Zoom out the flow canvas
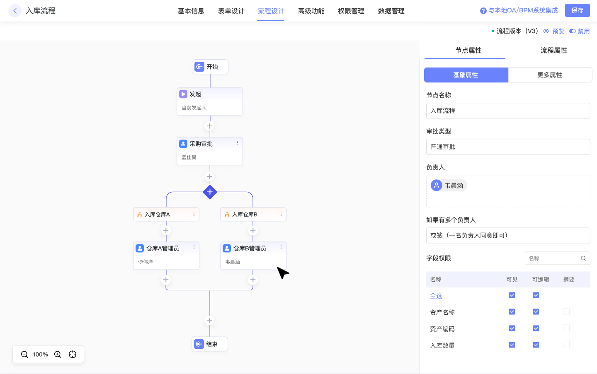 pyautogui.click(x=24, y=355)
